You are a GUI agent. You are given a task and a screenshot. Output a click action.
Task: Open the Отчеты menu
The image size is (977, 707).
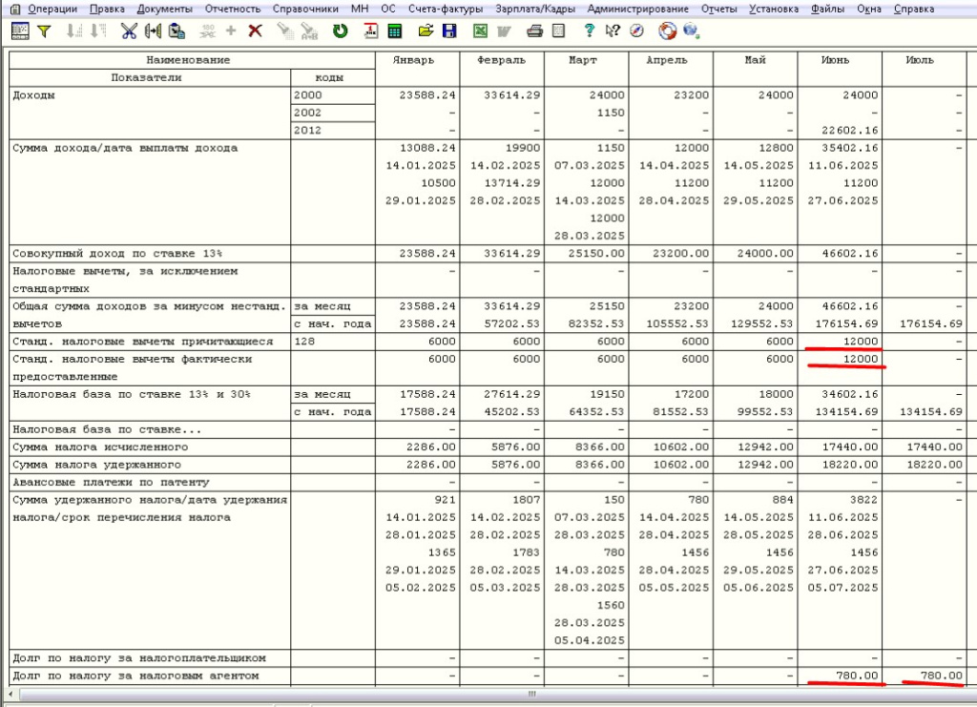tap(719, 9)
